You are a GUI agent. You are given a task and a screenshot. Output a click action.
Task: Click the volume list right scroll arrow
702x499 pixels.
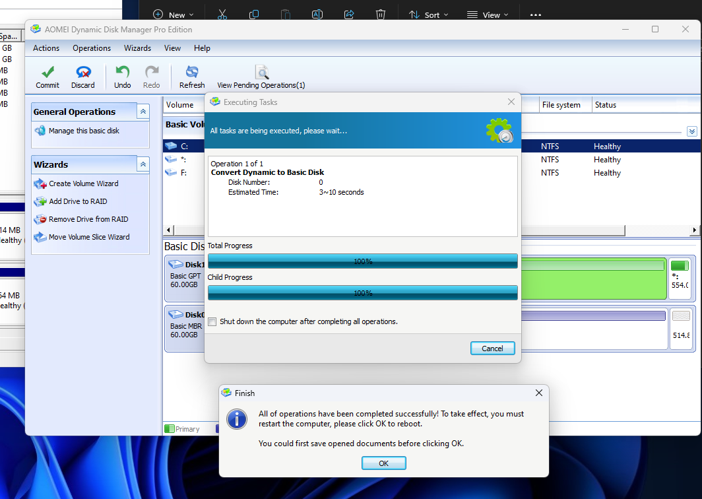[694, 230]
